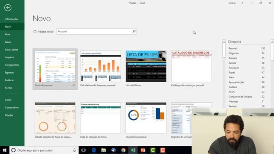
Task: Click the back arrow to leave Backstage
Action: [x=8, y=8]
